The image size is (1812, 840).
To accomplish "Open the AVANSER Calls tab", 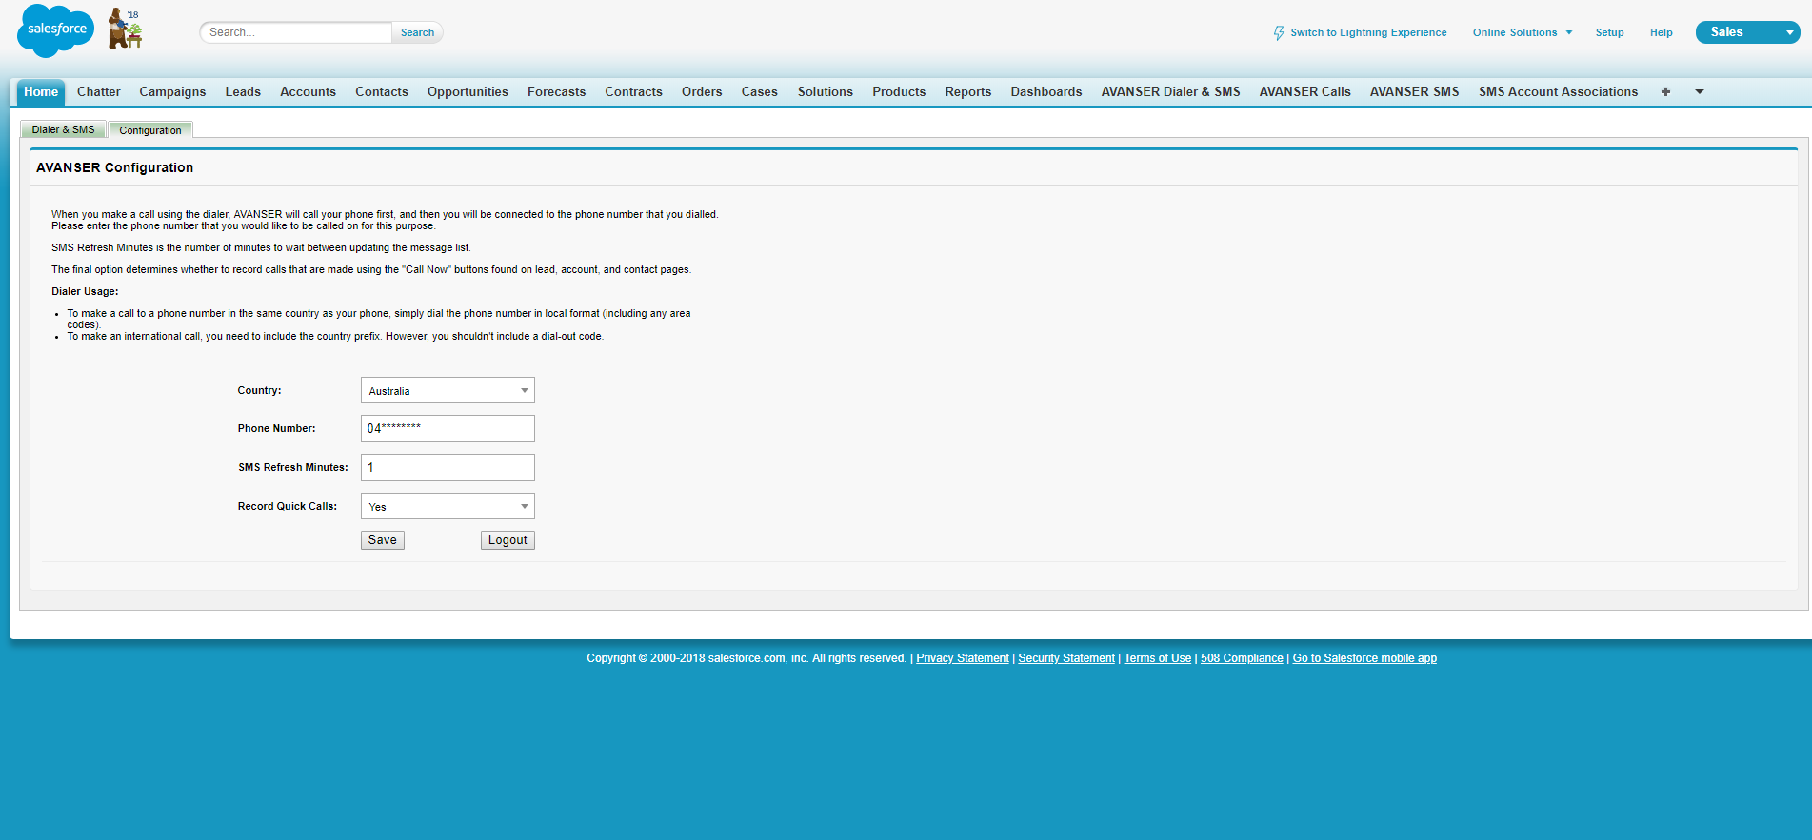I will tap(1305, 92).
